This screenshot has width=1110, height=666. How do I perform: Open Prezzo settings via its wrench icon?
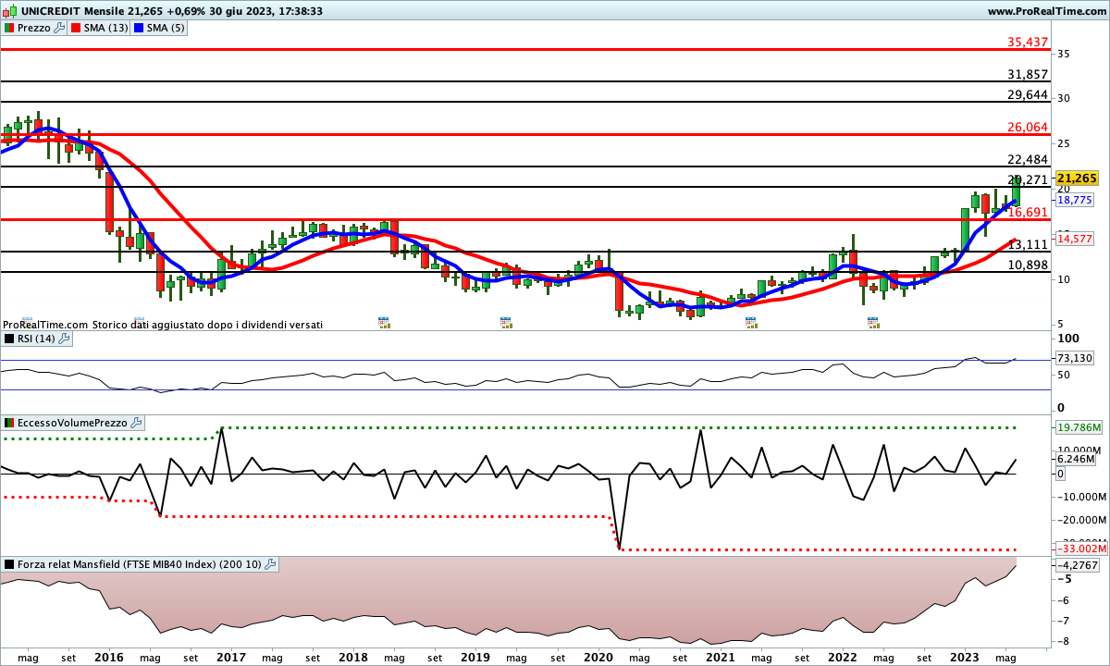(x=60, y=28)
